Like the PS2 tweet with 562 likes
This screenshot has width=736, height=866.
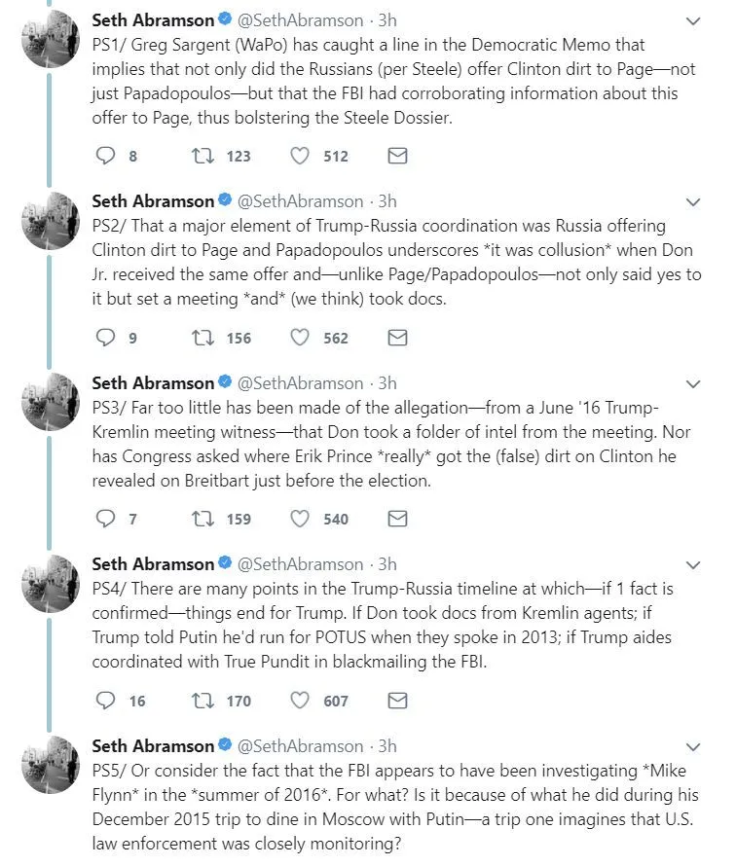tap(301, 338)
